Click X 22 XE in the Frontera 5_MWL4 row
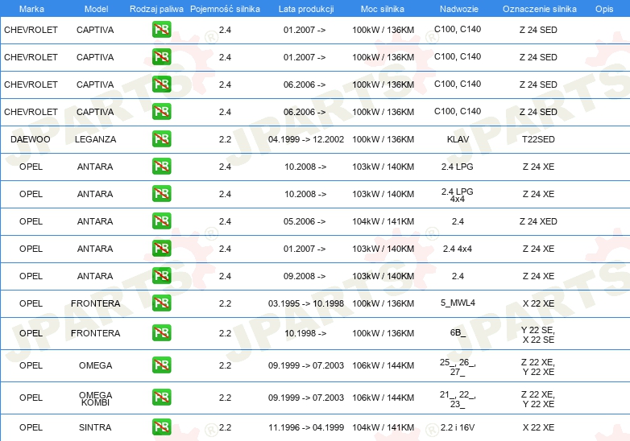Image resolution: width=630 pixels, height=441 pixels. [x=538, y=303]
